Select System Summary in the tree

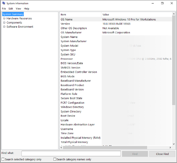tap(13, 14)
